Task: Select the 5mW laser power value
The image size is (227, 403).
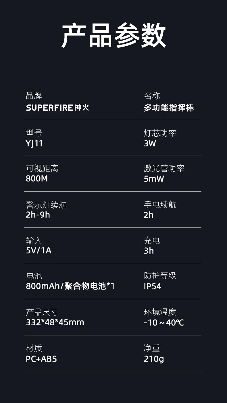Action: click(x=154, y=179)
